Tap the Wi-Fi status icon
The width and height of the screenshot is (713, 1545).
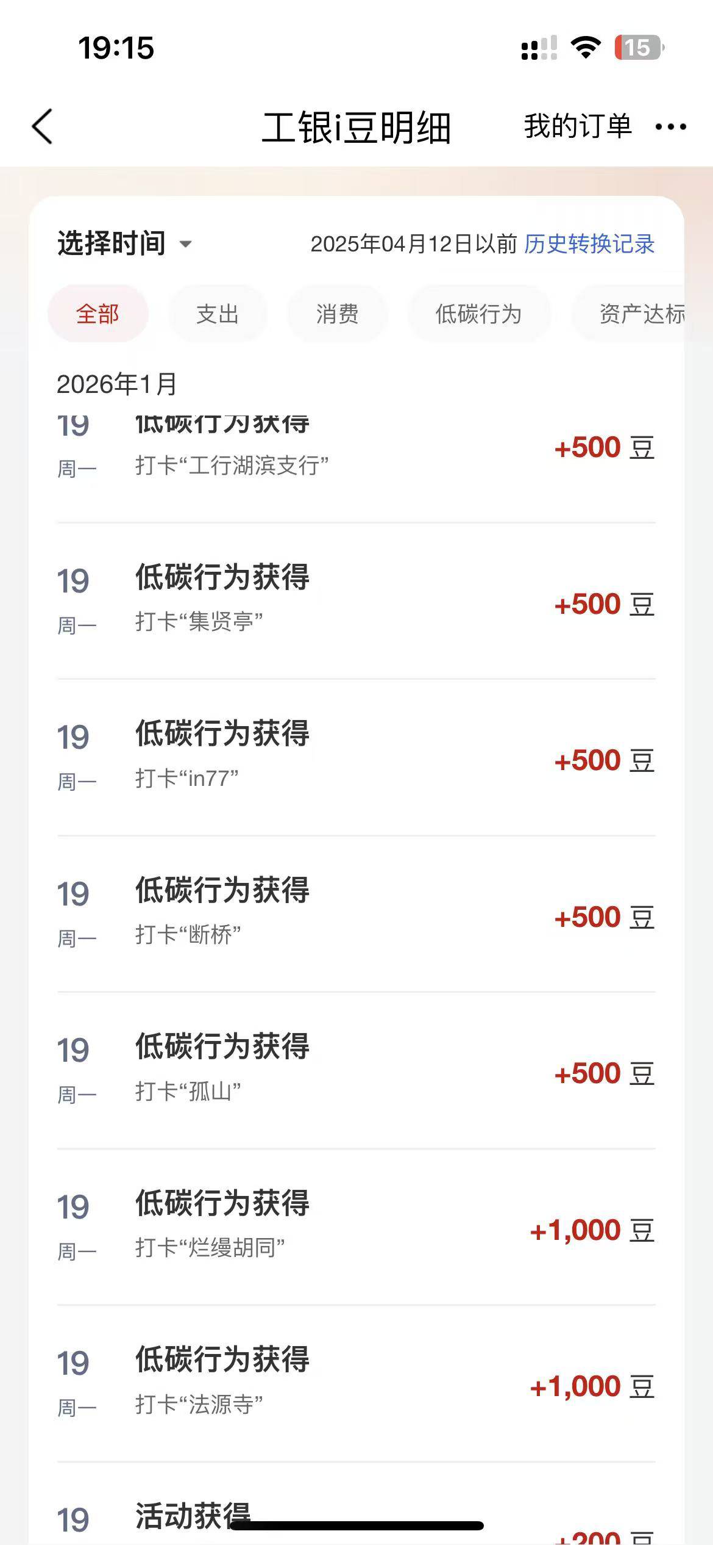click(585, 48)
